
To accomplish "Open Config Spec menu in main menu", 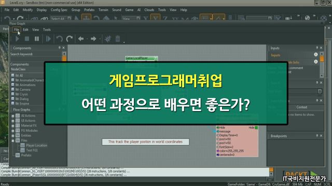I will click(x=59, y=10).
